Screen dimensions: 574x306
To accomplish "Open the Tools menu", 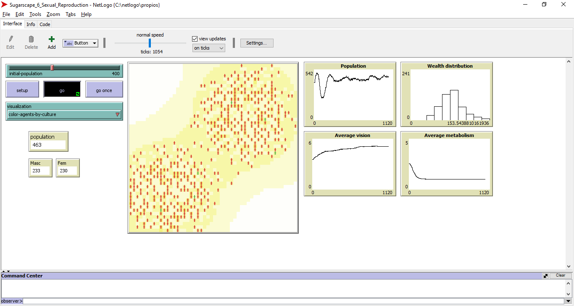I will point(35,14).
